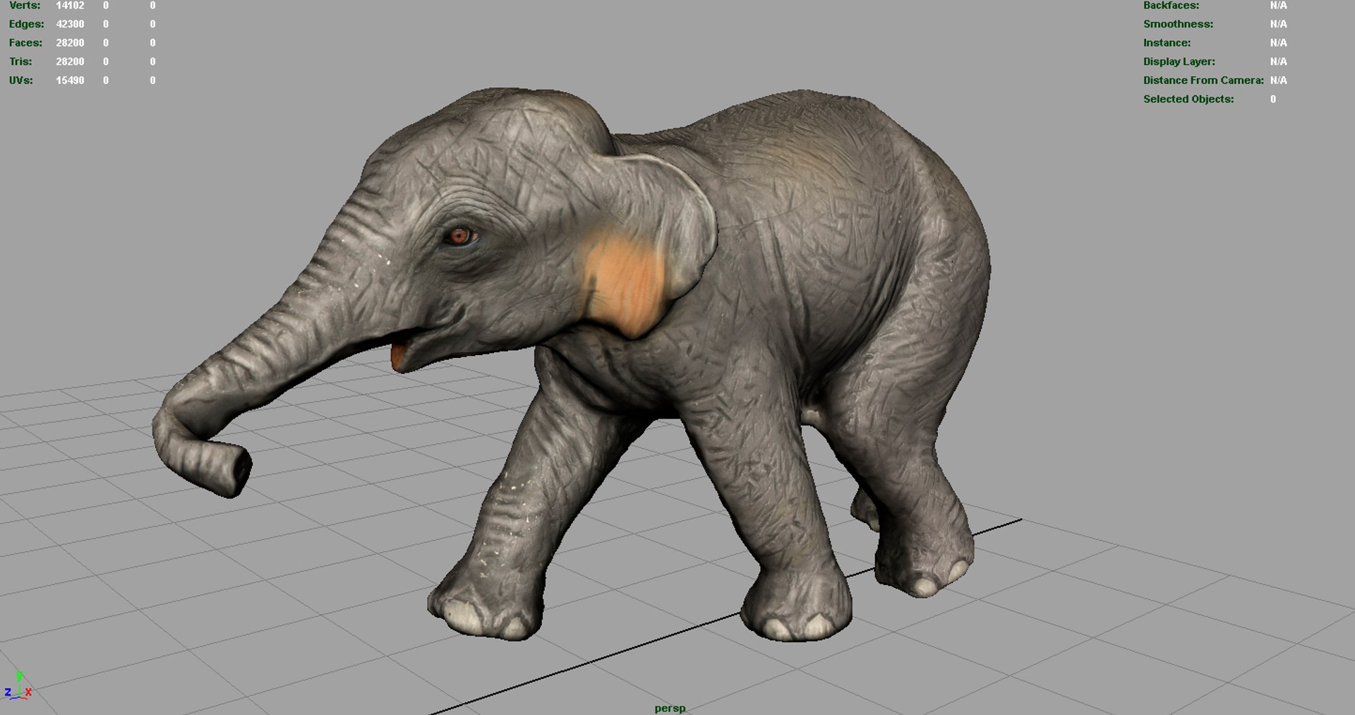Image resolution: width=1355 pixels, height=715 pixels.
Task: Click the Verts value 14102
Action: (70, 5)
